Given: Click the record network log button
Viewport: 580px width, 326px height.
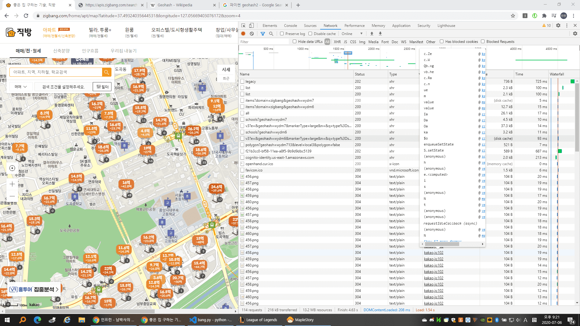Looking at the screenshot, I should pos(243,34).
